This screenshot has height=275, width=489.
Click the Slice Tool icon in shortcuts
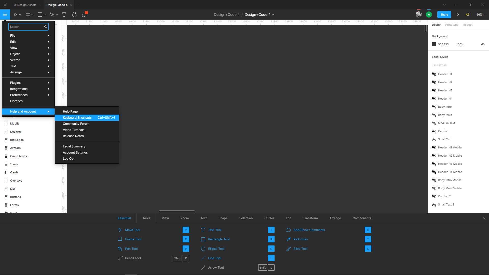click(289, 249)
